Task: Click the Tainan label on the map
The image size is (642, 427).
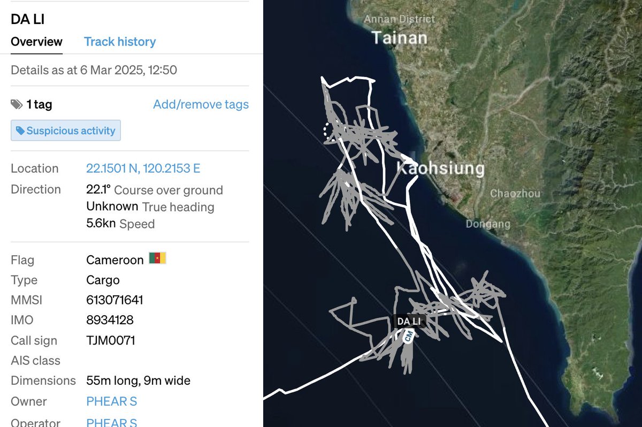Action: (x=400, y=37)
